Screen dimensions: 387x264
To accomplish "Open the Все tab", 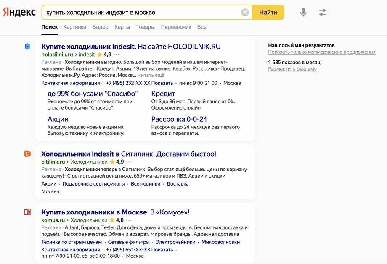I will [x=201, y=27].
